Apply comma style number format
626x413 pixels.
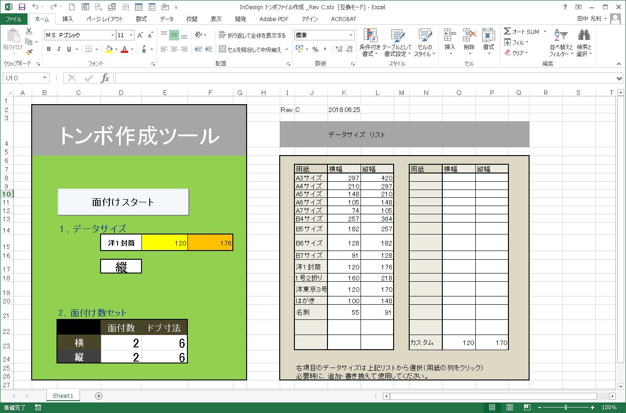pyautogui.click(x=325, y=49)
